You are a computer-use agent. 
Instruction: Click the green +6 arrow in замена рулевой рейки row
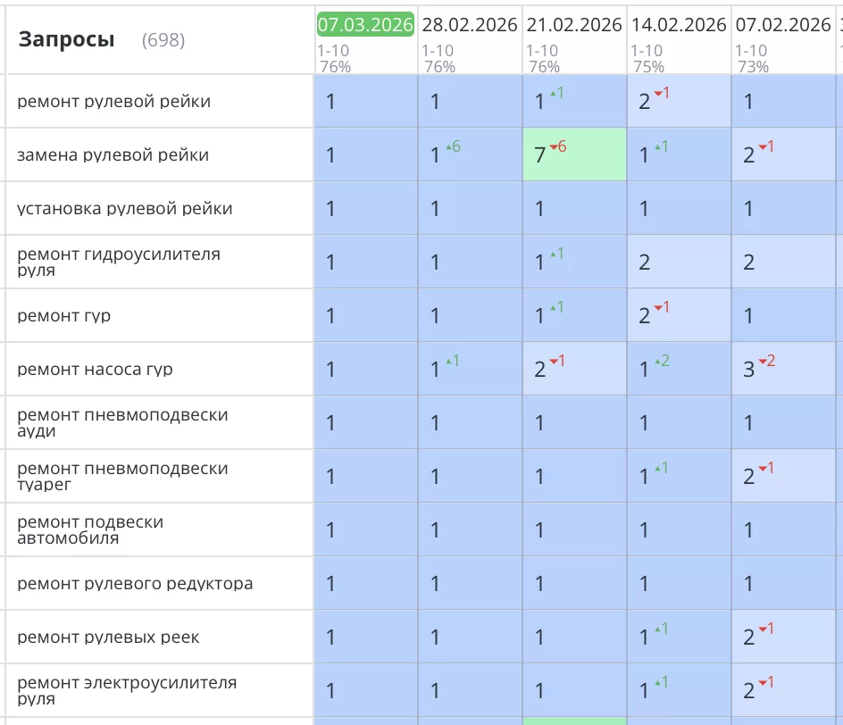pos(455,147)
